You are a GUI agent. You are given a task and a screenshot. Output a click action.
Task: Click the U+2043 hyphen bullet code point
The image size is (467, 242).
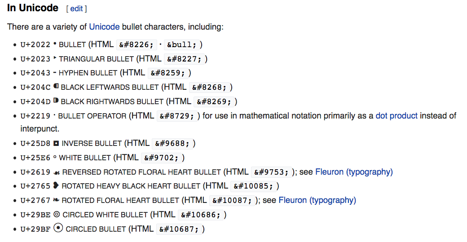(35, 73)
